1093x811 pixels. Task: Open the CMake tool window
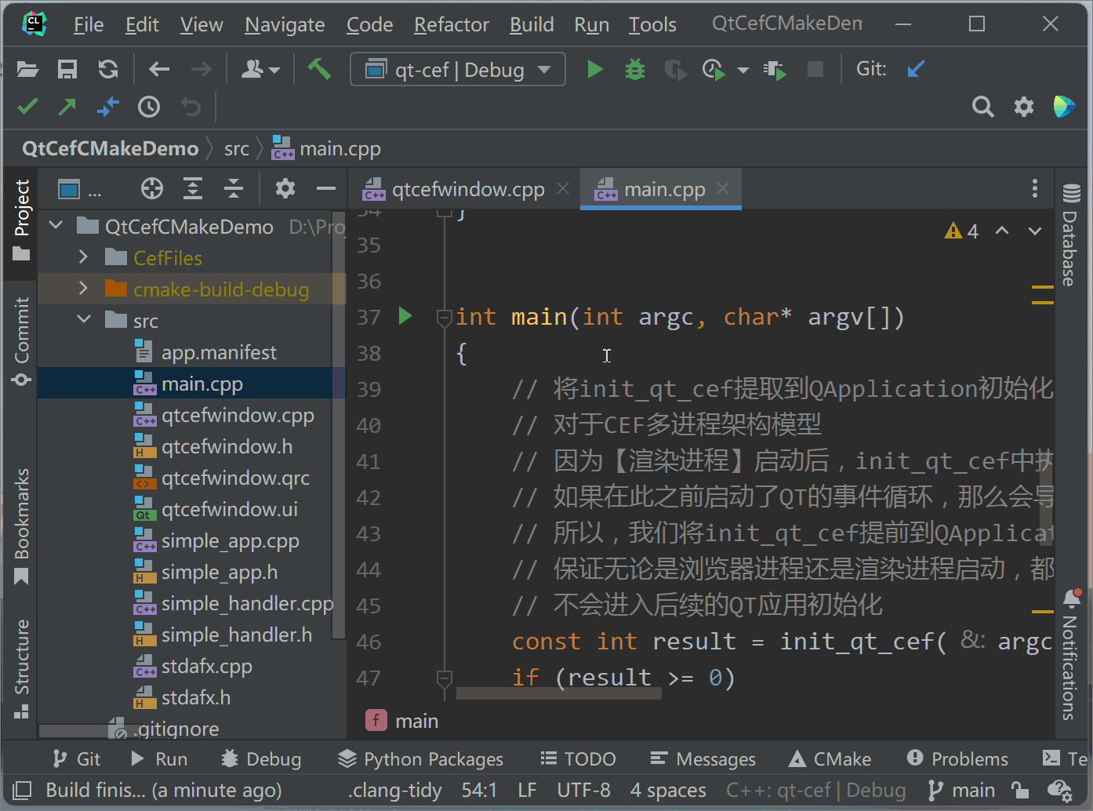[x=830, y=759]
